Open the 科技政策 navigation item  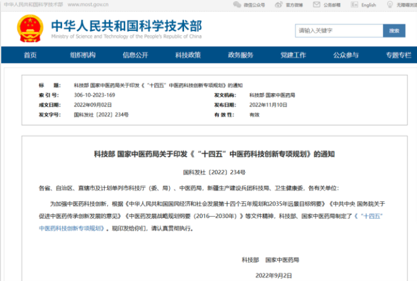[x=188, y=55]
